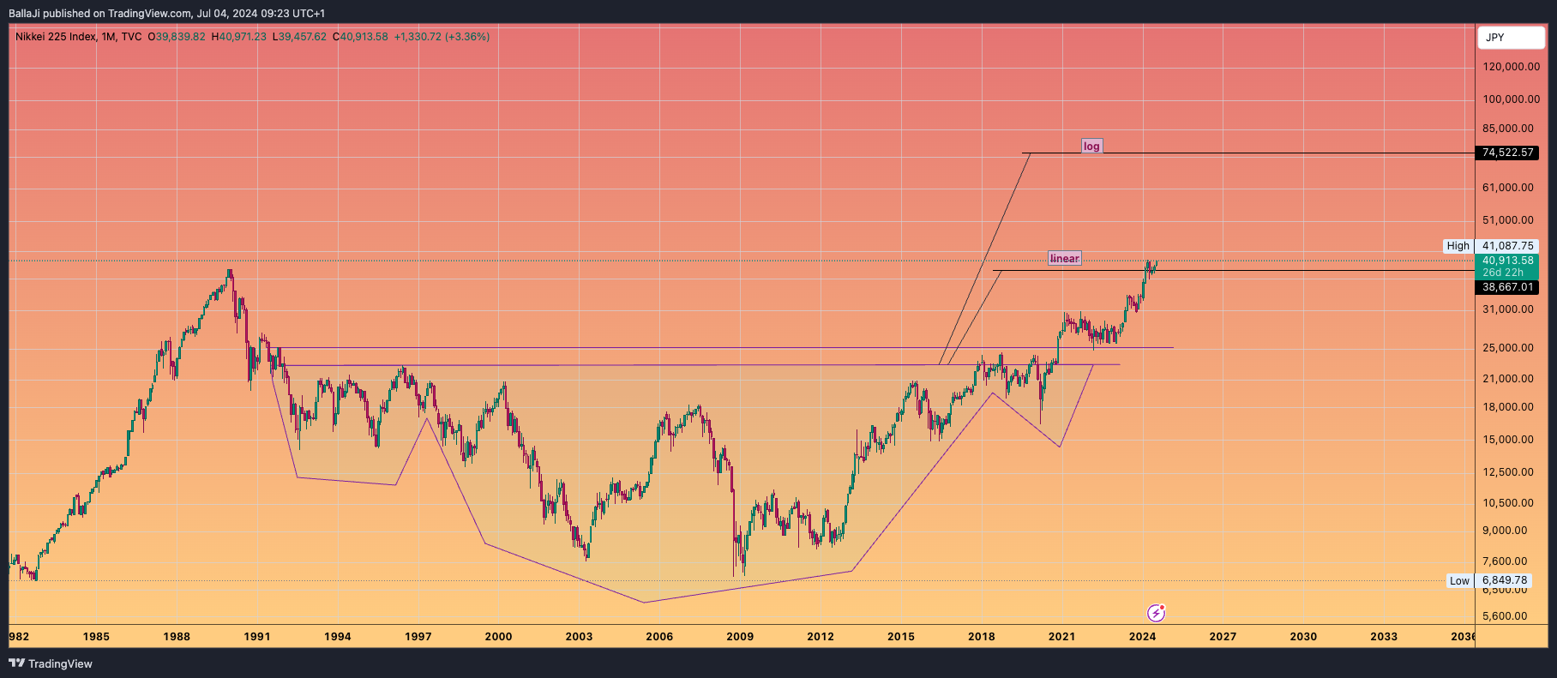Click the change +1,330.72 (+3.36%) readout
The height and width of the screenshot is (678, 1557).
(x=442, y=37)
